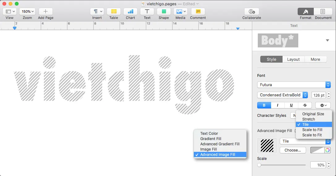The width and height of the screenshot is (336, 176).
Task: Choose Scale to Fill option
Action: pos(314,130)
